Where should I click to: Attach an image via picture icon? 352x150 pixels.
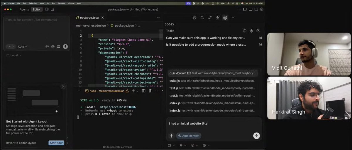point(59,46)
